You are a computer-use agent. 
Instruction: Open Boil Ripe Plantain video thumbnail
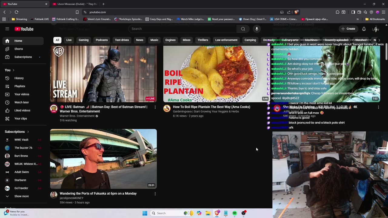pos(216,74)
